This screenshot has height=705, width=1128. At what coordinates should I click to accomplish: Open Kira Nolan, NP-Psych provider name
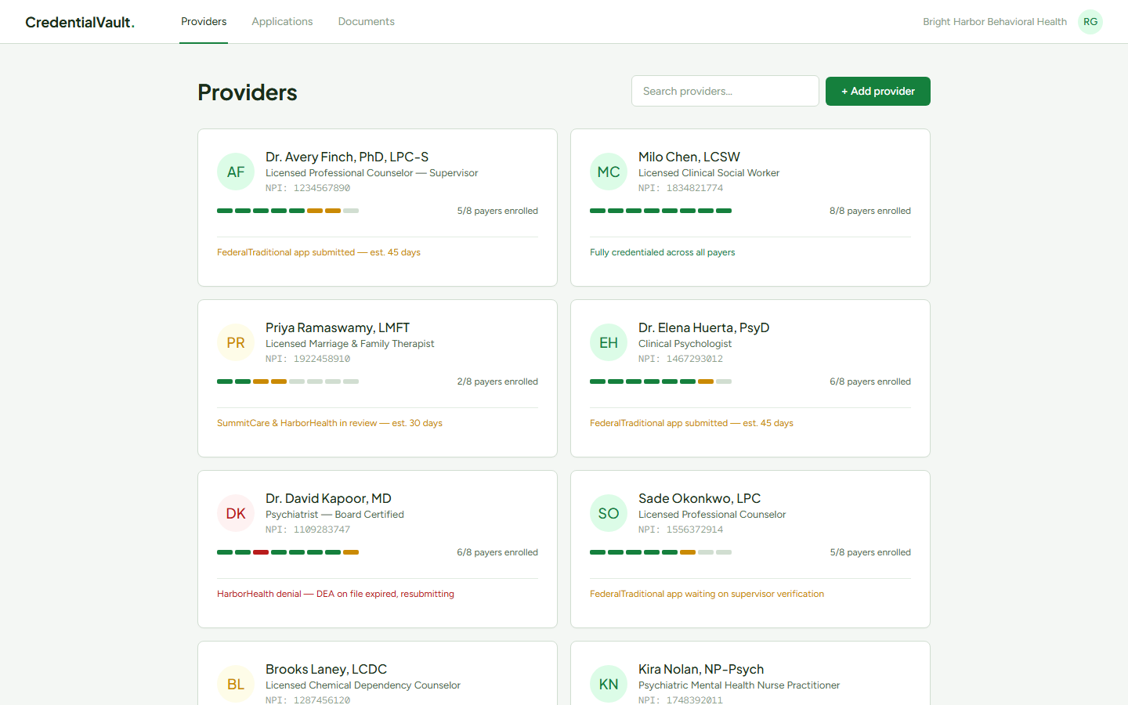tap(701, 669)
